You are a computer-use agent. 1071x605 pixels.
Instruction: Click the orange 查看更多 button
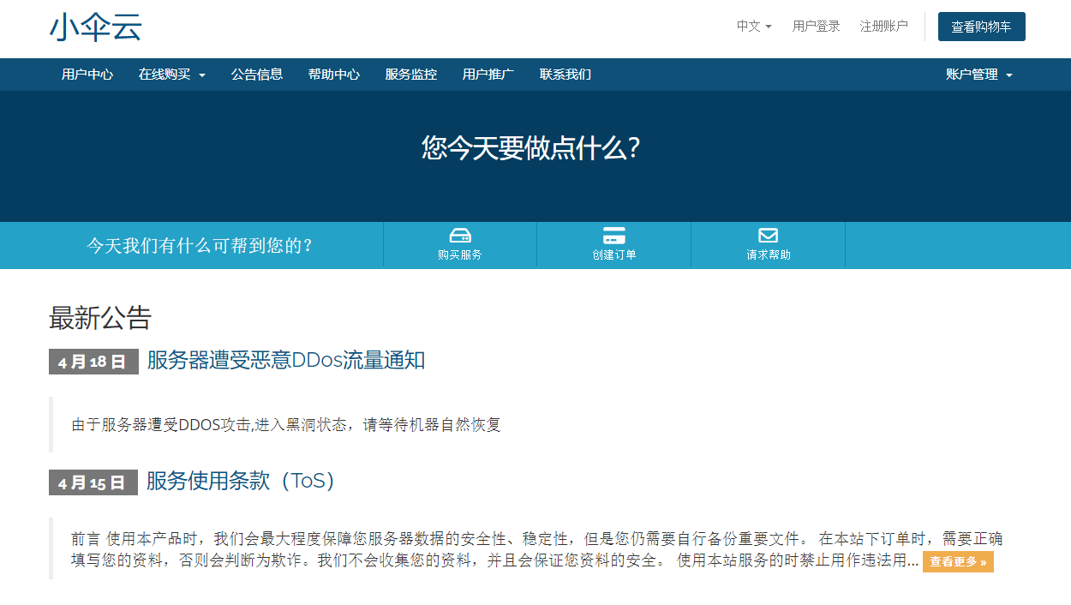click(x=958, y=562)
